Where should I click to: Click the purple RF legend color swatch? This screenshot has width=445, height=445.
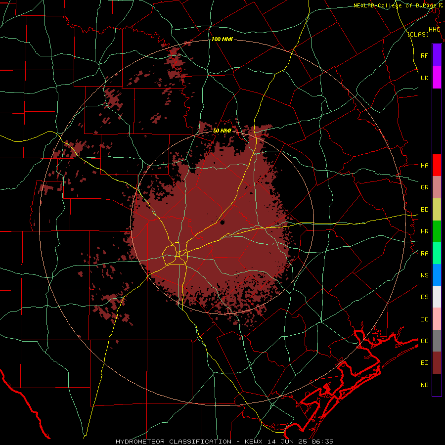click(x=437, y=55)
